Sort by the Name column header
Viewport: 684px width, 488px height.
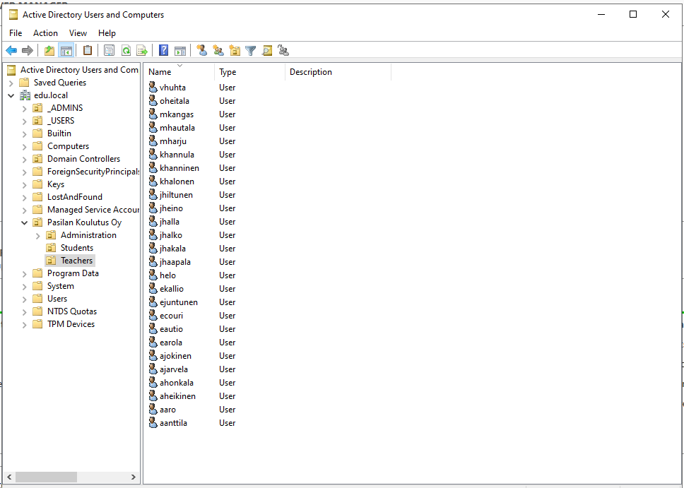tap(179, 72)
